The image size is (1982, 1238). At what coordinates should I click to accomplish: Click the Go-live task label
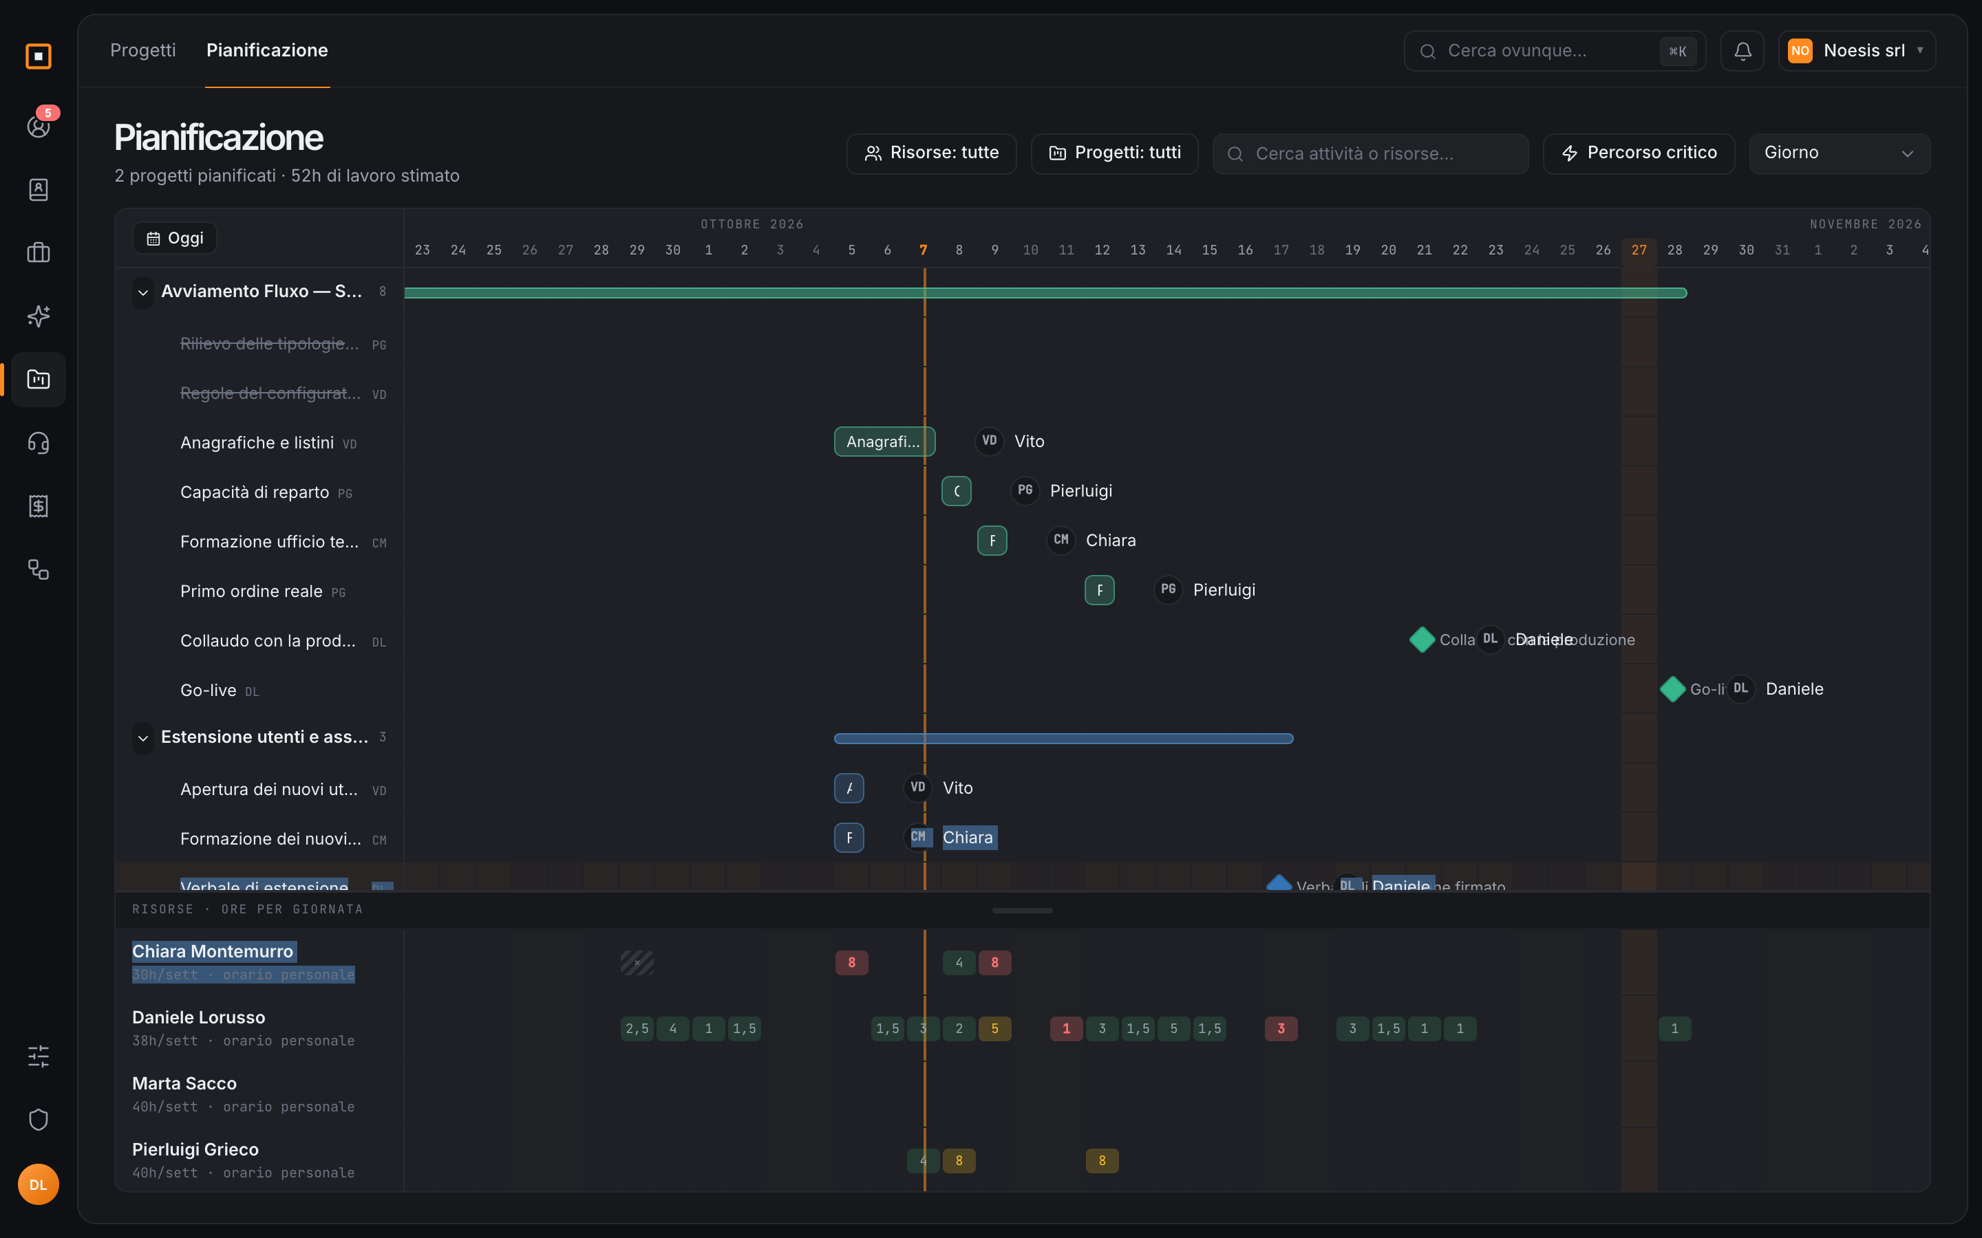pos(208,691)
